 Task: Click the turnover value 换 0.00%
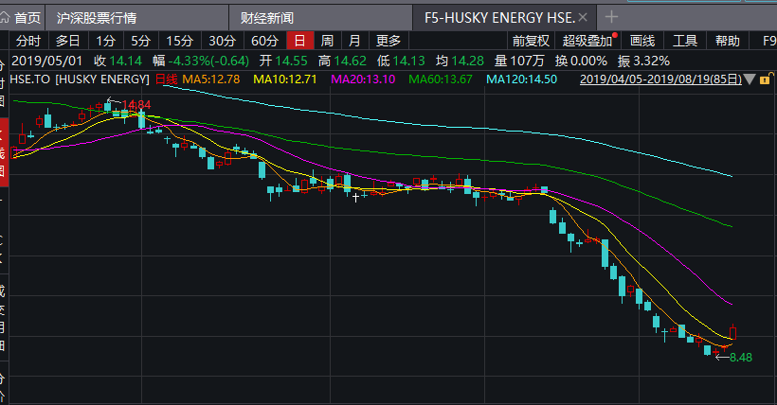pos(581,61)
